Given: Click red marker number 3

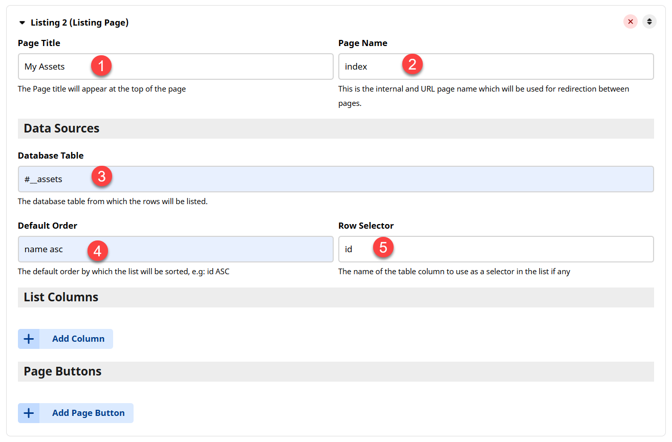Looking at the screenshot, I should (101, 176).
